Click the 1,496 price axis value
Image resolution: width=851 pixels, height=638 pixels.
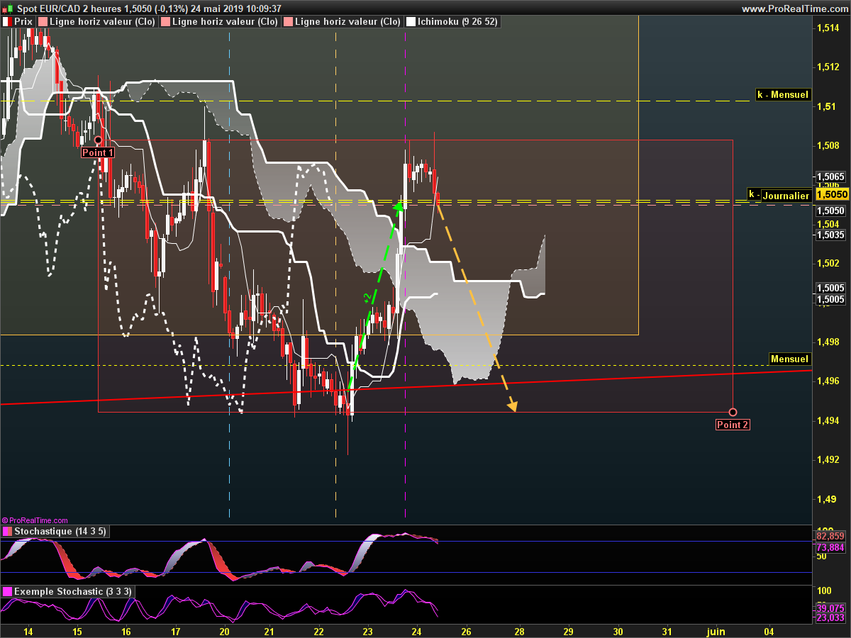pyautogui.click(x=828, y=381)
